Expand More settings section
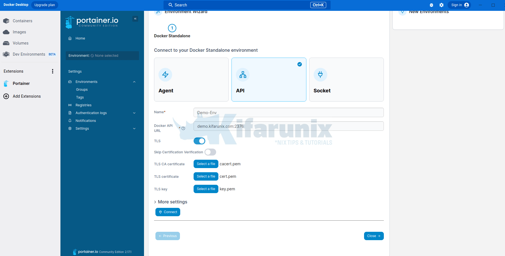The width and height of the screenshot is (505, 256). coord(171,202)
